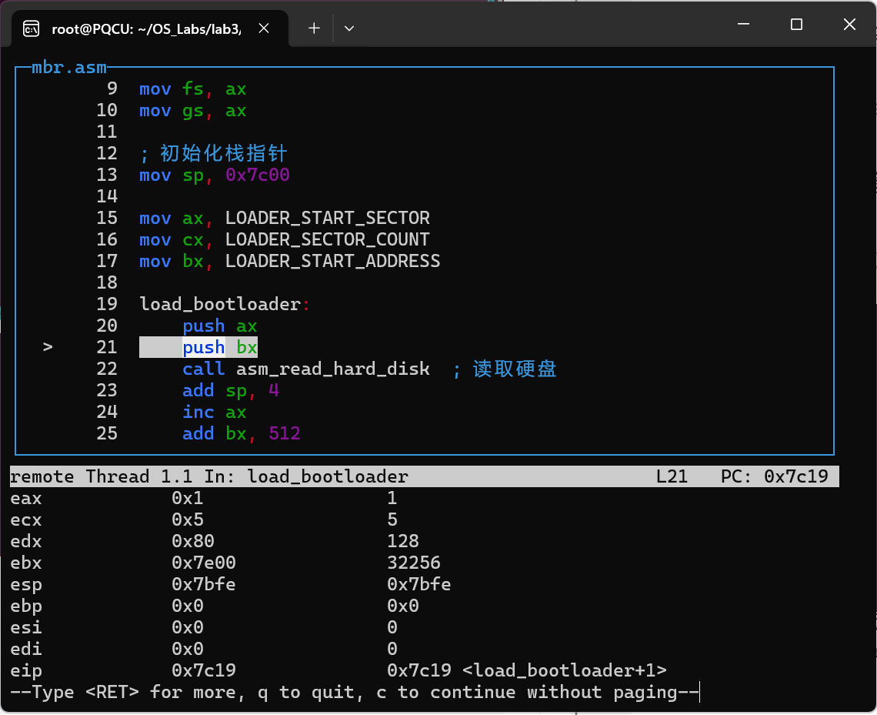Click line 13 'mov sp, 0x7c00'
The height and width of the screenshot is (715, 877).
point(214,175)
